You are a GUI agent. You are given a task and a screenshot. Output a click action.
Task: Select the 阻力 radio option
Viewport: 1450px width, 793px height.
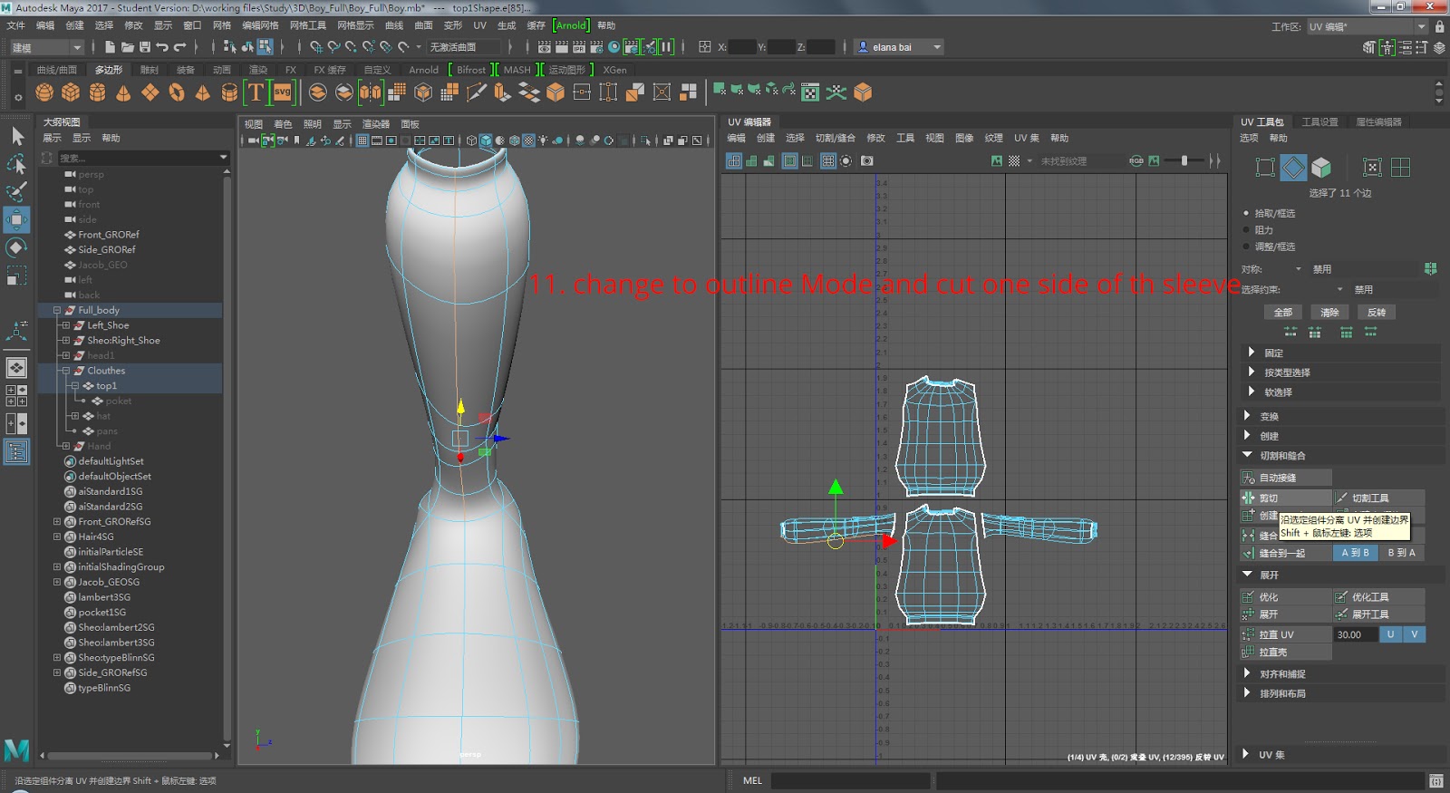tap(1246, 230)
